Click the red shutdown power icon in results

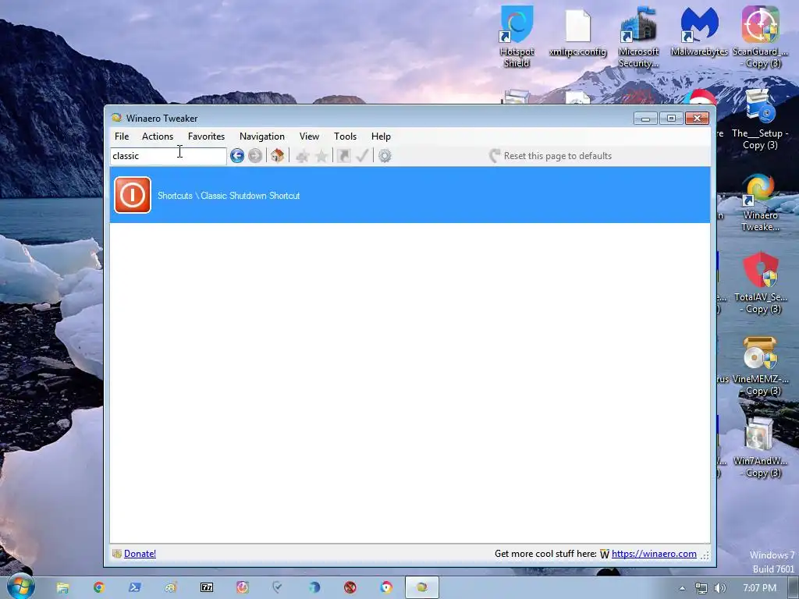coord(133,195)
